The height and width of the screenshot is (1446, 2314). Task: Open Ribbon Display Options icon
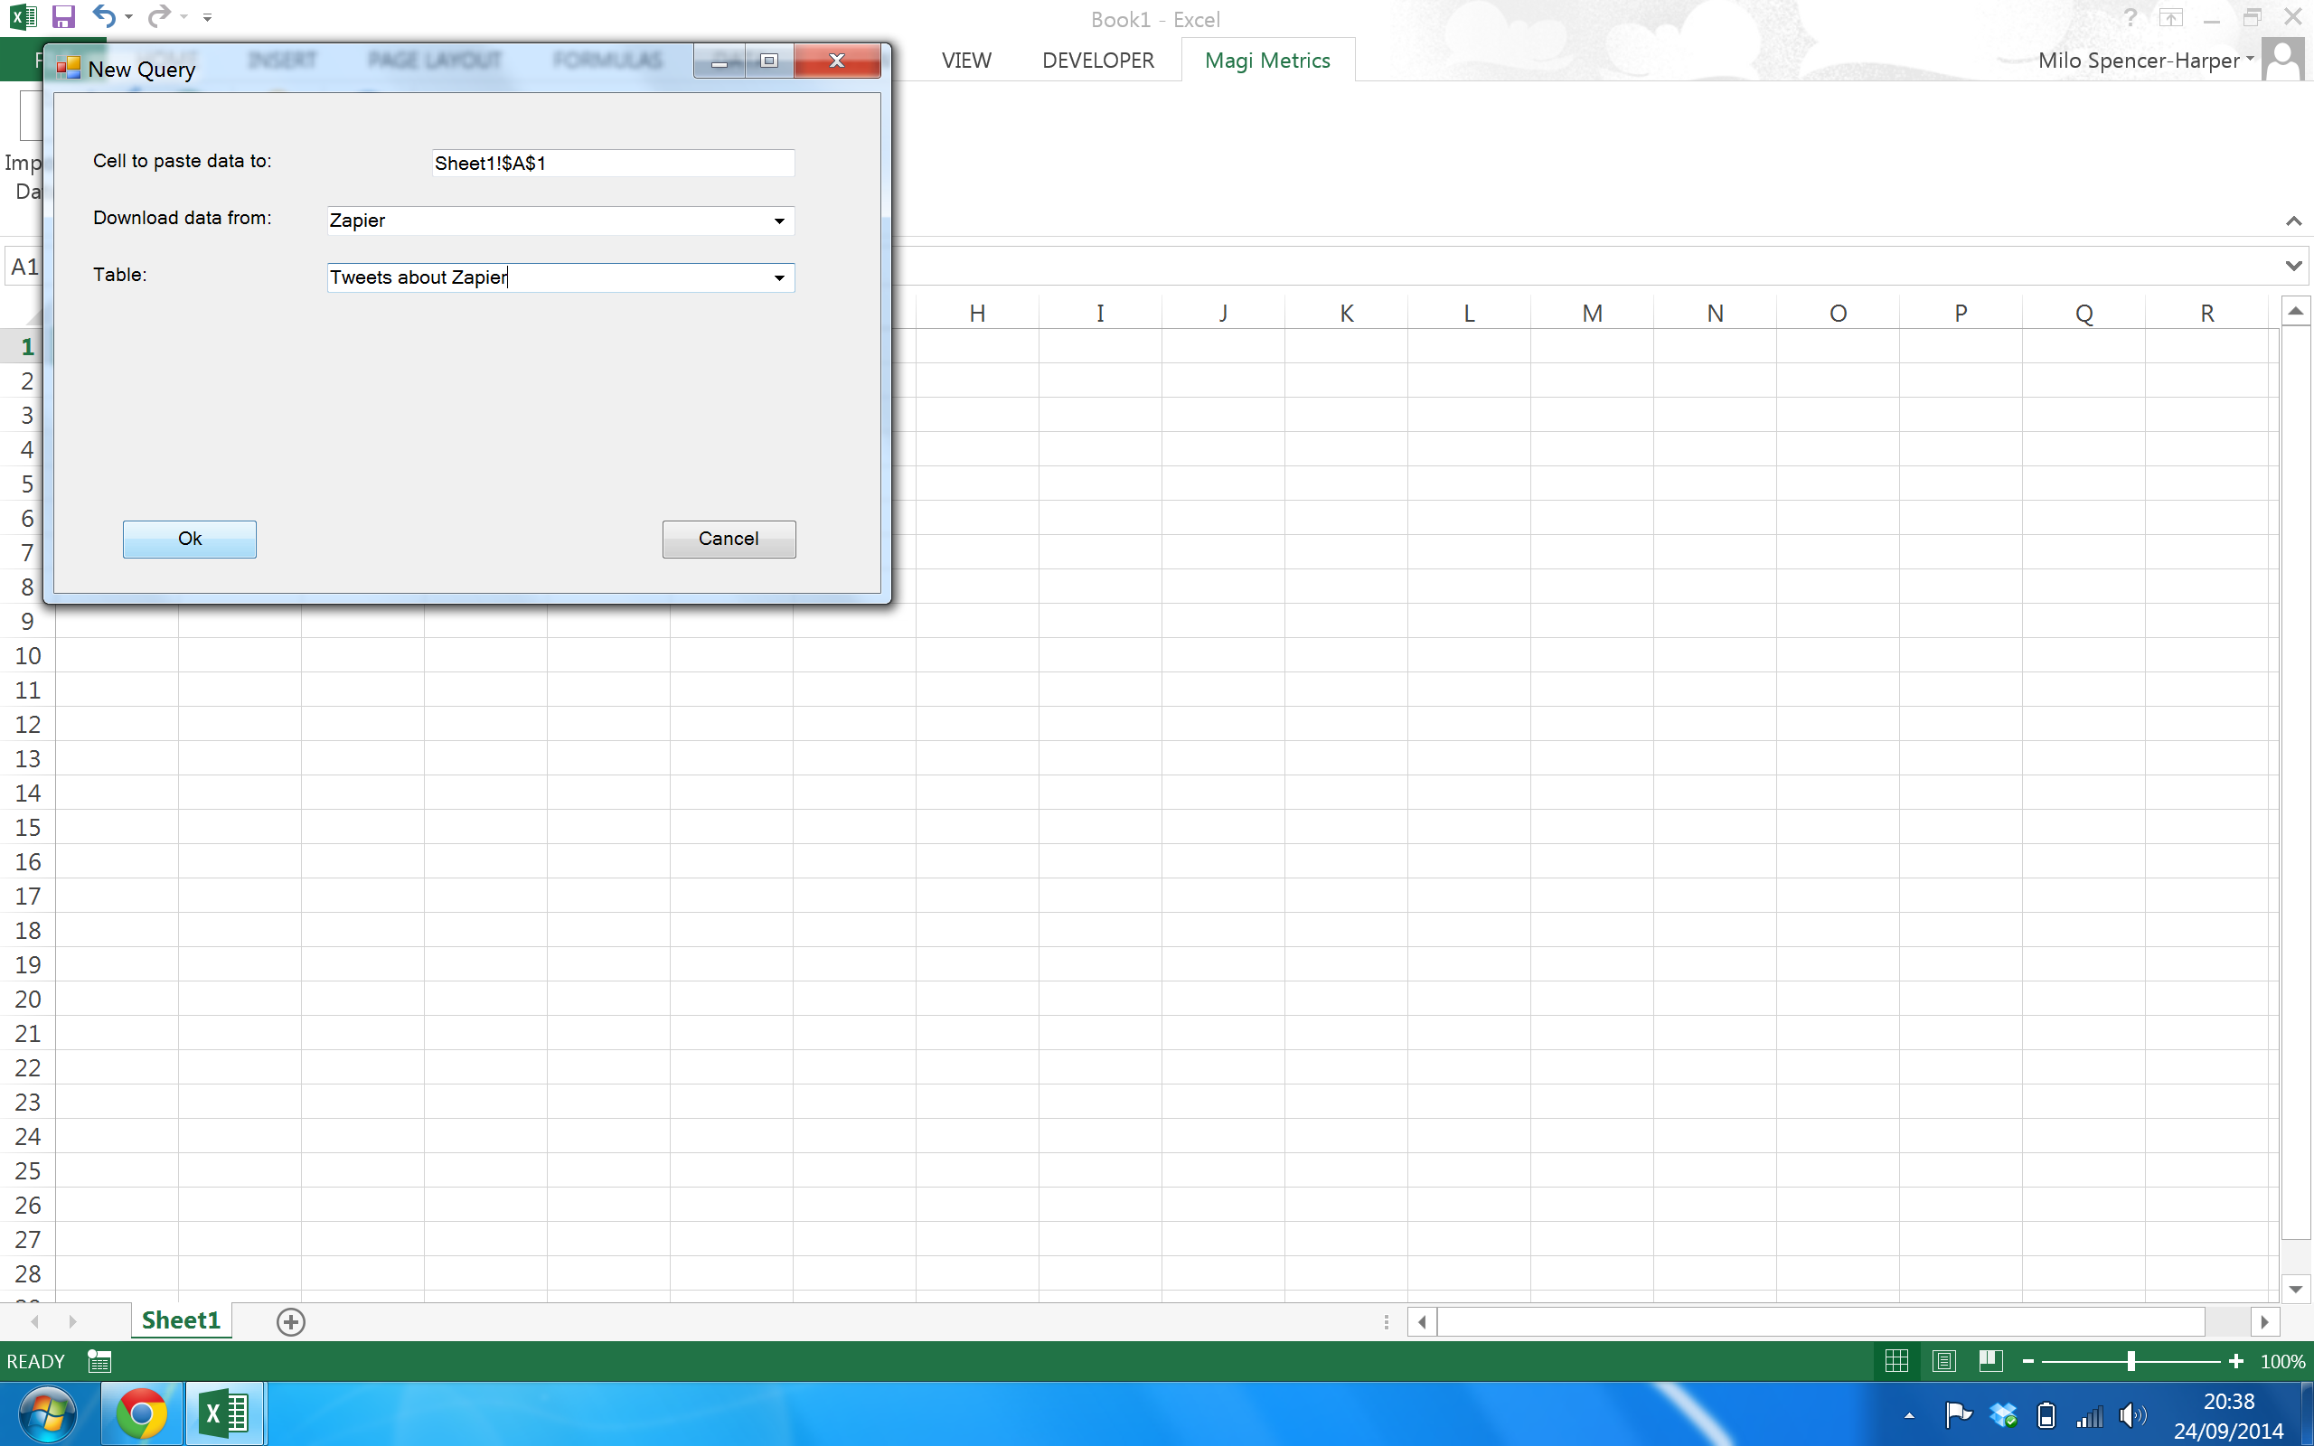(2170, 17)
